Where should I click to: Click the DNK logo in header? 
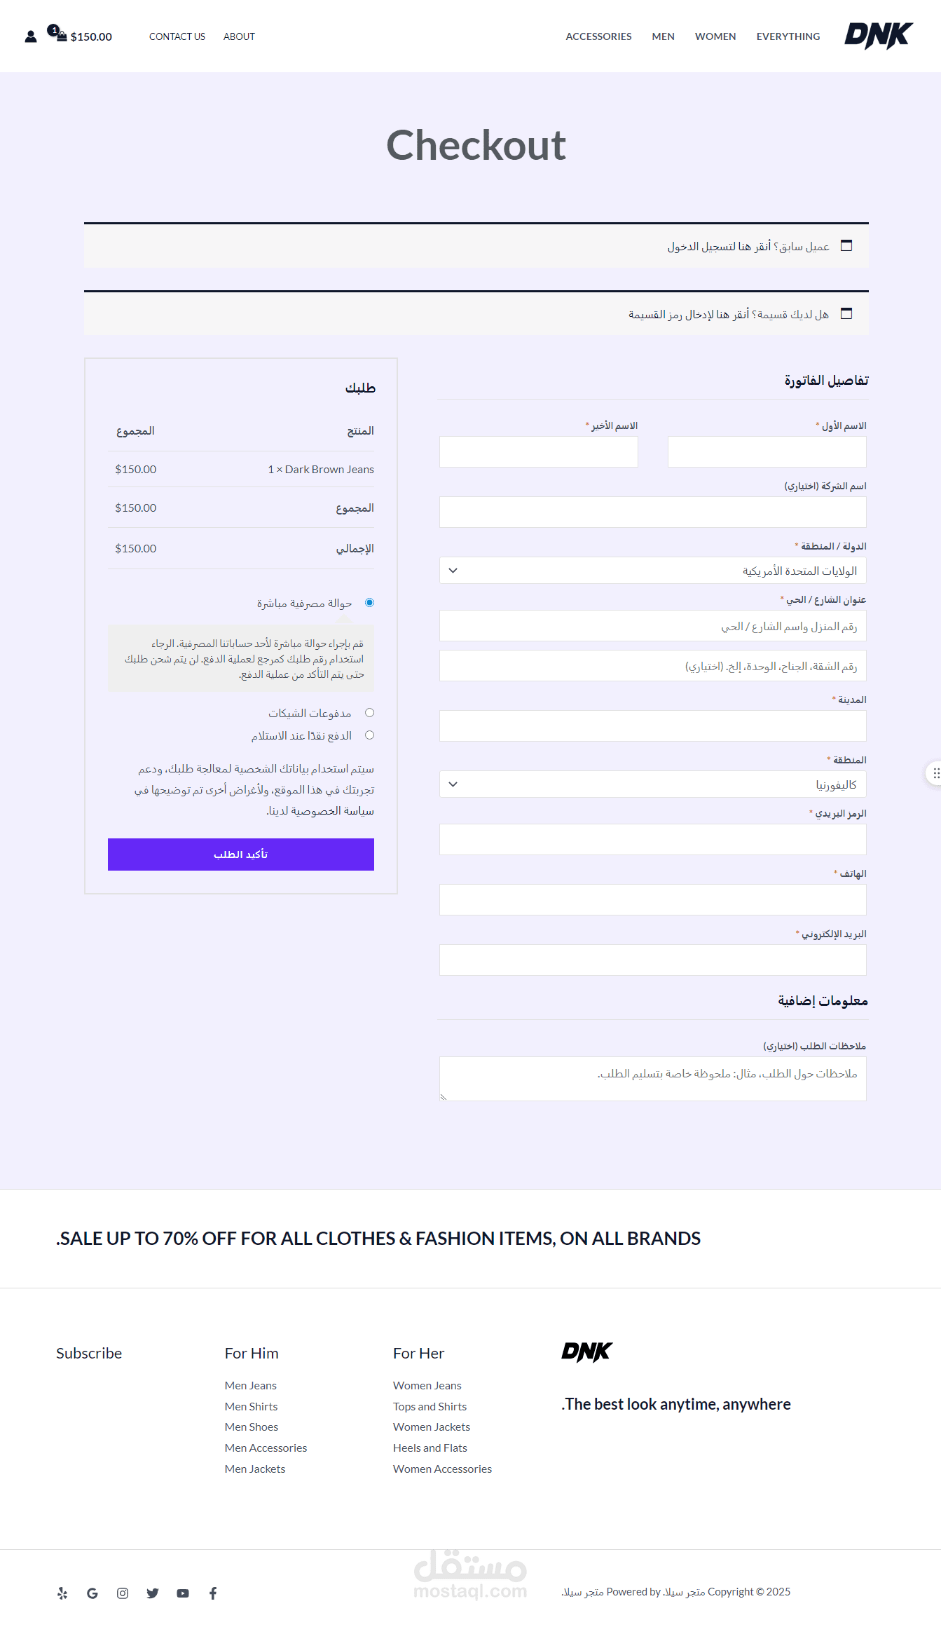878,36
